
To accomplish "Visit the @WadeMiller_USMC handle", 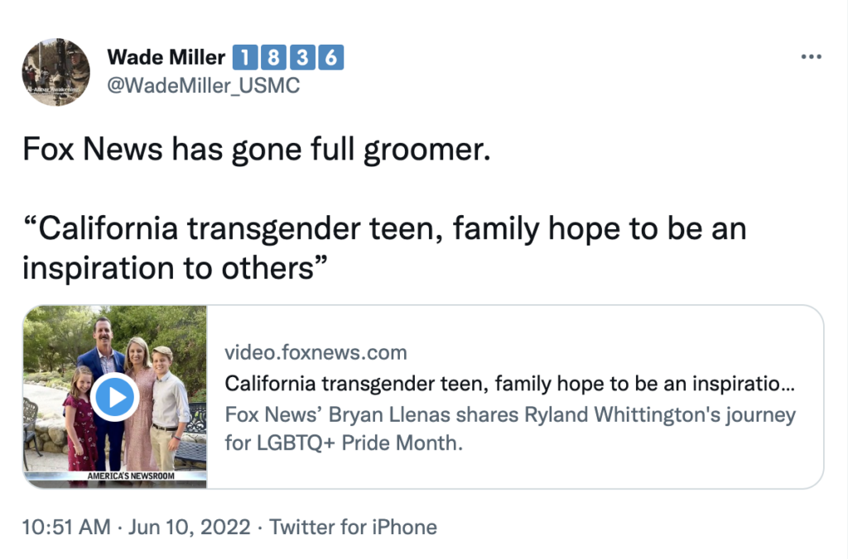I will [x=203, y=86].
